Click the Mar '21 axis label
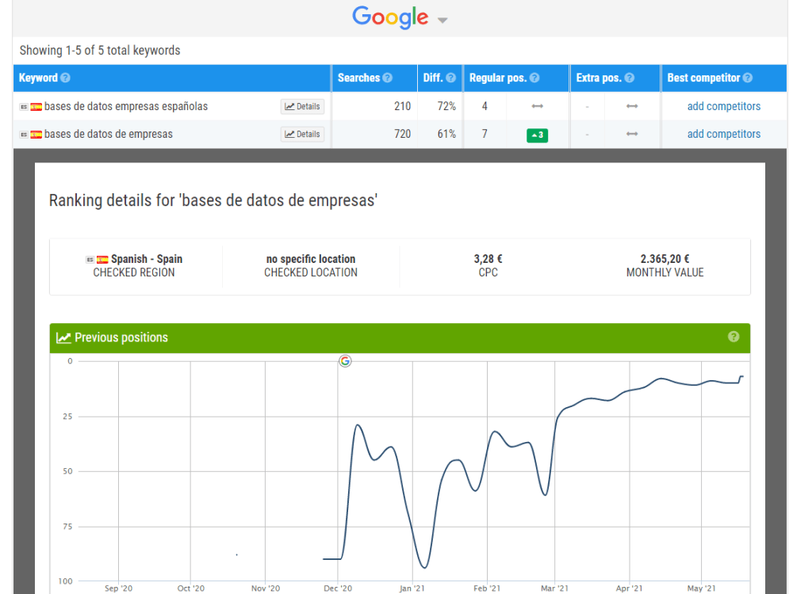793x594 pixels. point(554,588)
